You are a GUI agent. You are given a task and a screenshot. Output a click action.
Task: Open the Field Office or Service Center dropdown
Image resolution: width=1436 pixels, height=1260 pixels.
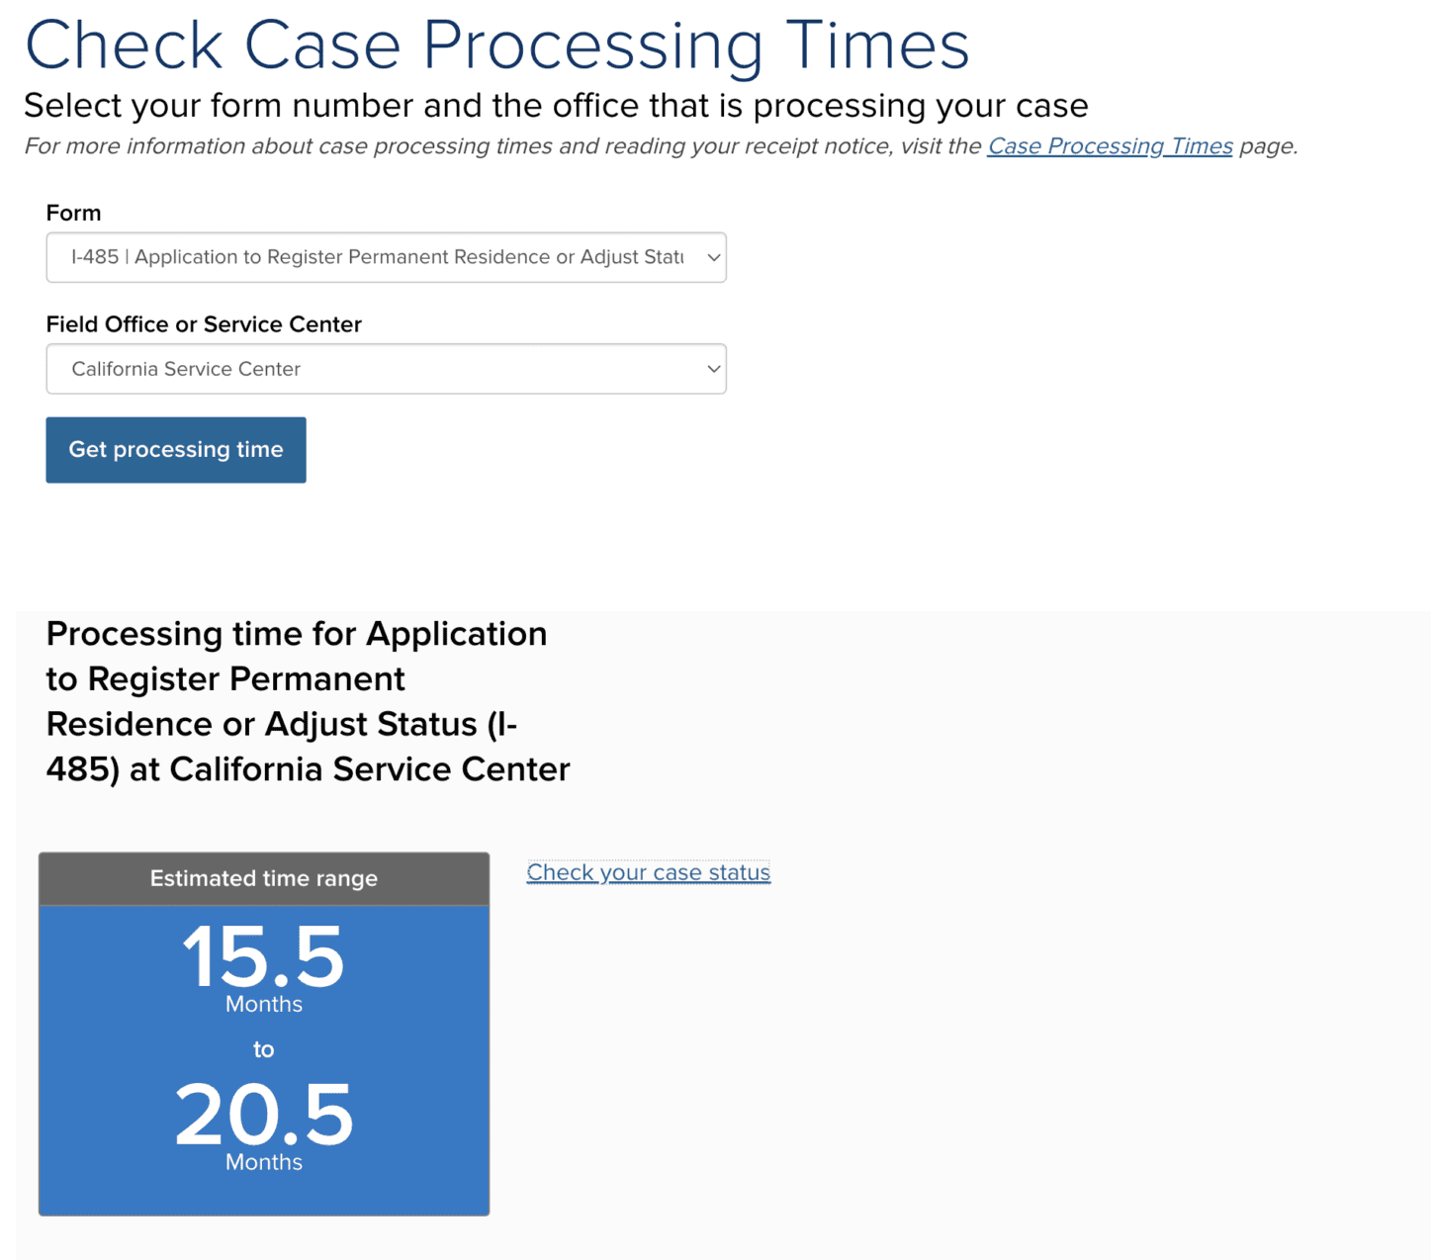(376, 369)
